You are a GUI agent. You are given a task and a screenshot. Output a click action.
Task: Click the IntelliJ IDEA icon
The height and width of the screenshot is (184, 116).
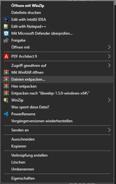click(x=6, y=20)
